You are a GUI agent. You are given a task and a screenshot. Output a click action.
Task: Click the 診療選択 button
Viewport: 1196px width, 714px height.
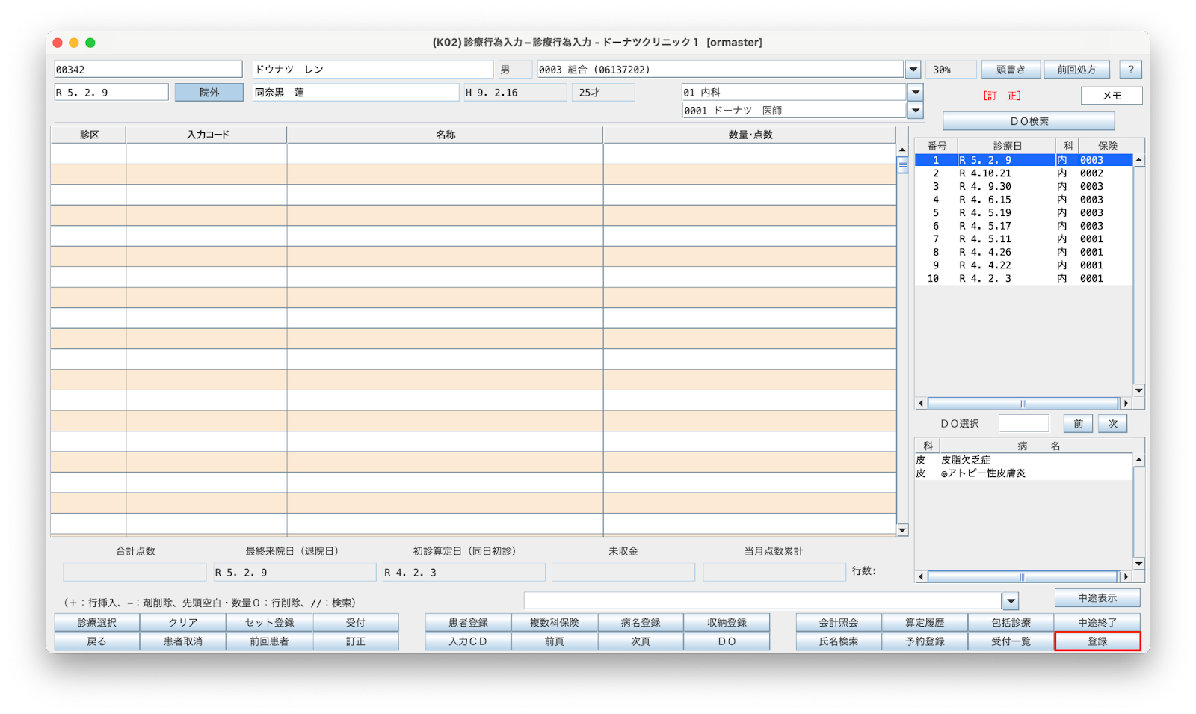click(x=96, y=622)
